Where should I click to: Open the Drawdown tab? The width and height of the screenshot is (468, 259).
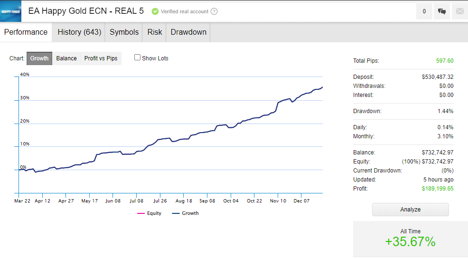pos(188,32)
